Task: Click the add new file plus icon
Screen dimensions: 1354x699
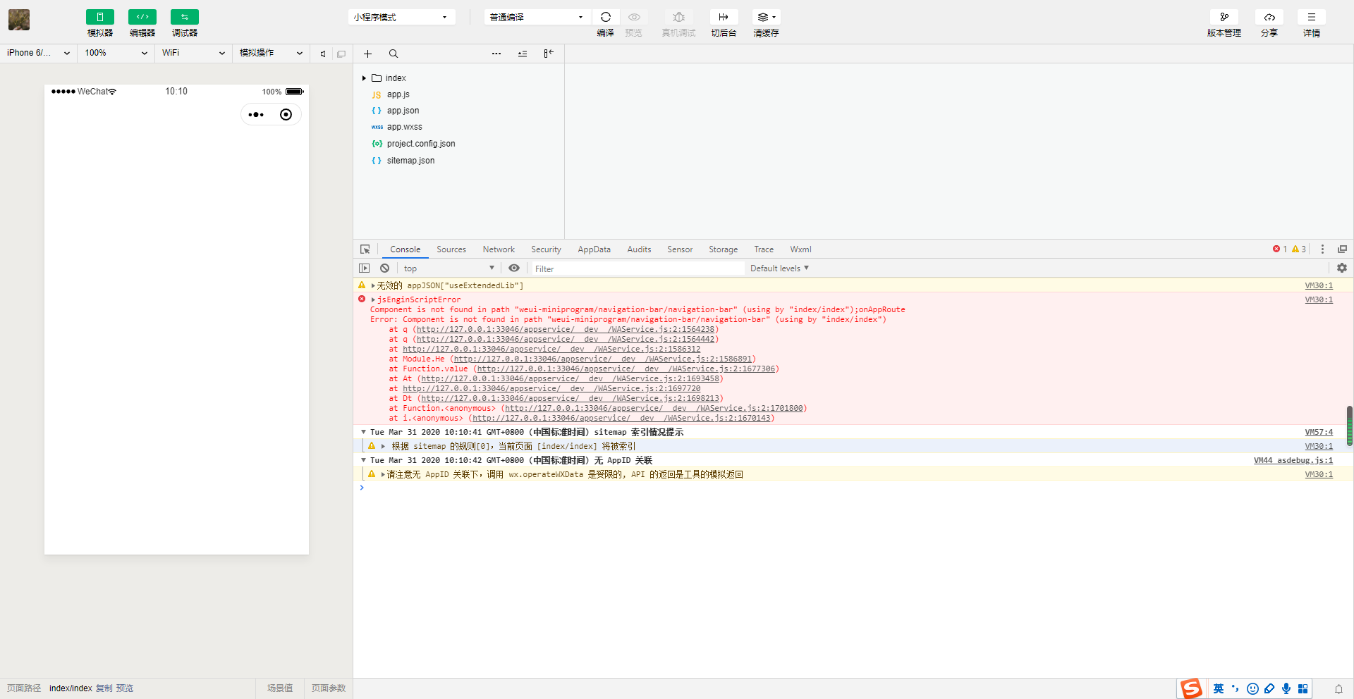Action: [x=367, y=54]
